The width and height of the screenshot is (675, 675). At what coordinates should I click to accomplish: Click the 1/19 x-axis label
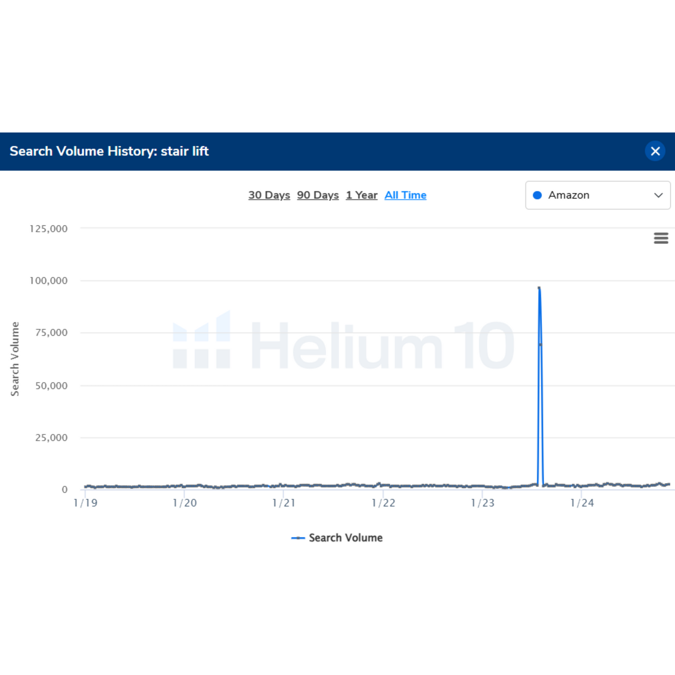(85, 503)
